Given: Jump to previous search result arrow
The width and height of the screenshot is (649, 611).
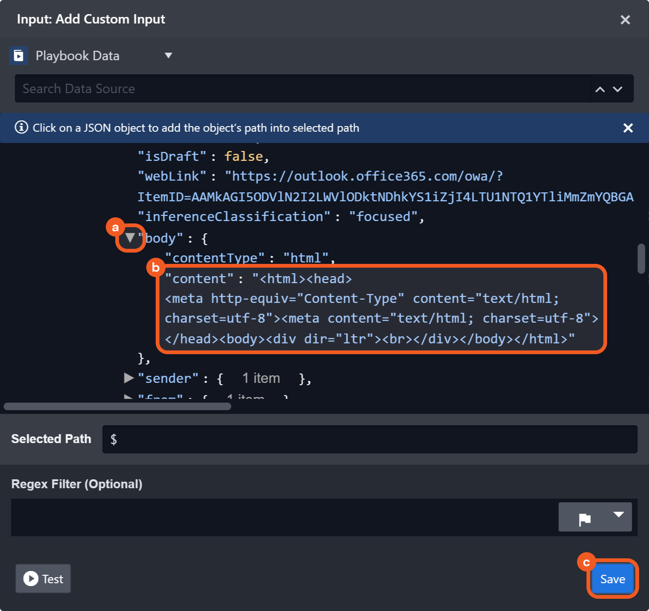Looking at the screenshot, I should click(600, 89).
